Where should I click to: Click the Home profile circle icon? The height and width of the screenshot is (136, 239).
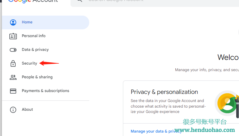pos(13,22)
